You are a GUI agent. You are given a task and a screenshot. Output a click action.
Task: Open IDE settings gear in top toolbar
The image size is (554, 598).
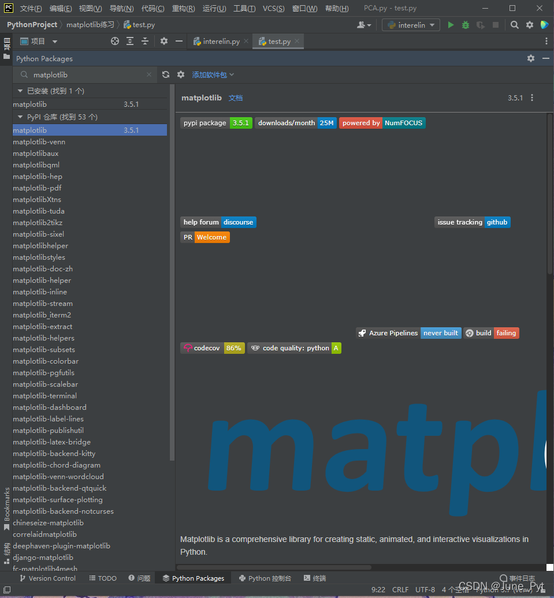530,25
